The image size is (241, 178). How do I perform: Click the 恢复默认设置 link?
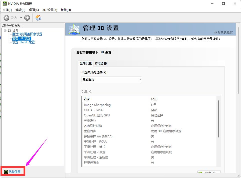[224, 33]
